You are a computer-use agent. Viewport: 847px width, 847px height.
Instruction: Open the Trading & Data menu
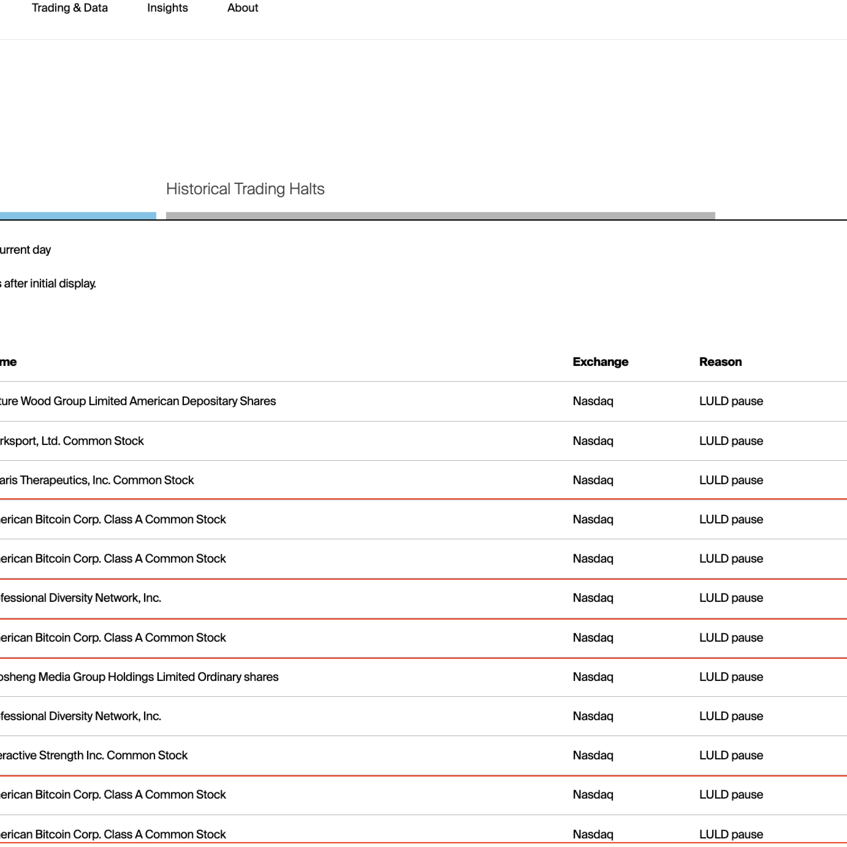pos(70,8)
